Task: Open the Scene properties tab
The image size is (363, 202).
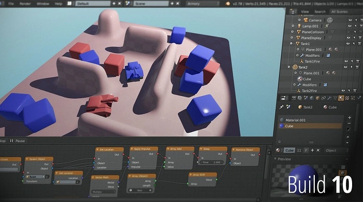Action: (306, 98)
